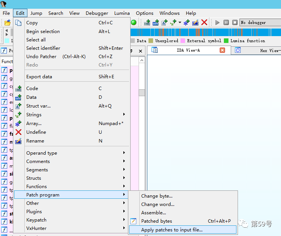Switch to the IDA View-A tab
The image size is (281, 236).
tap(188, 50)
